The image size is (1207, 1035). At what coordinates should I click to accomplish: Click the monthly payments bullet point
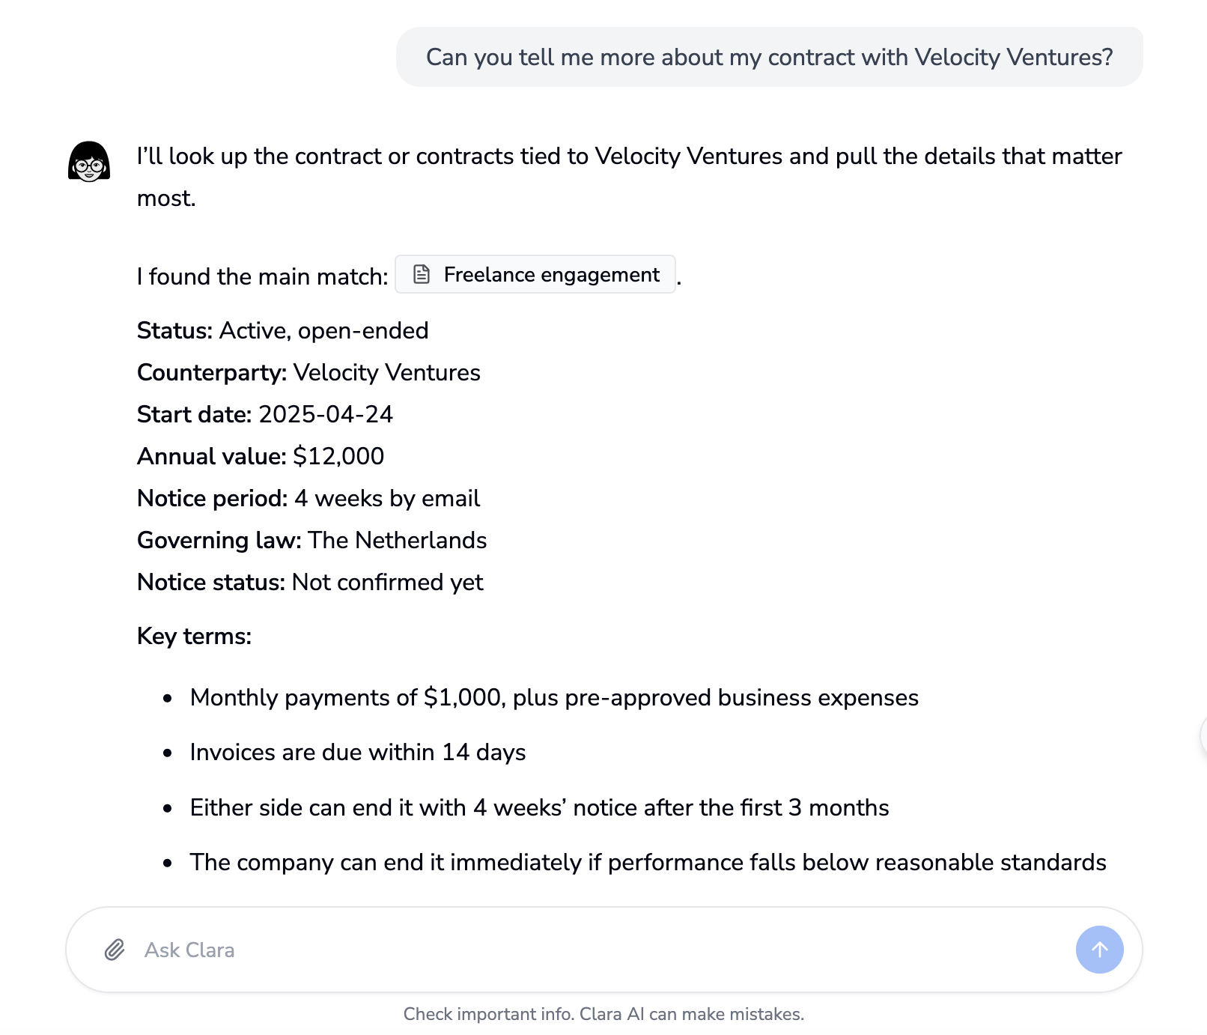(x=554, y=697)
